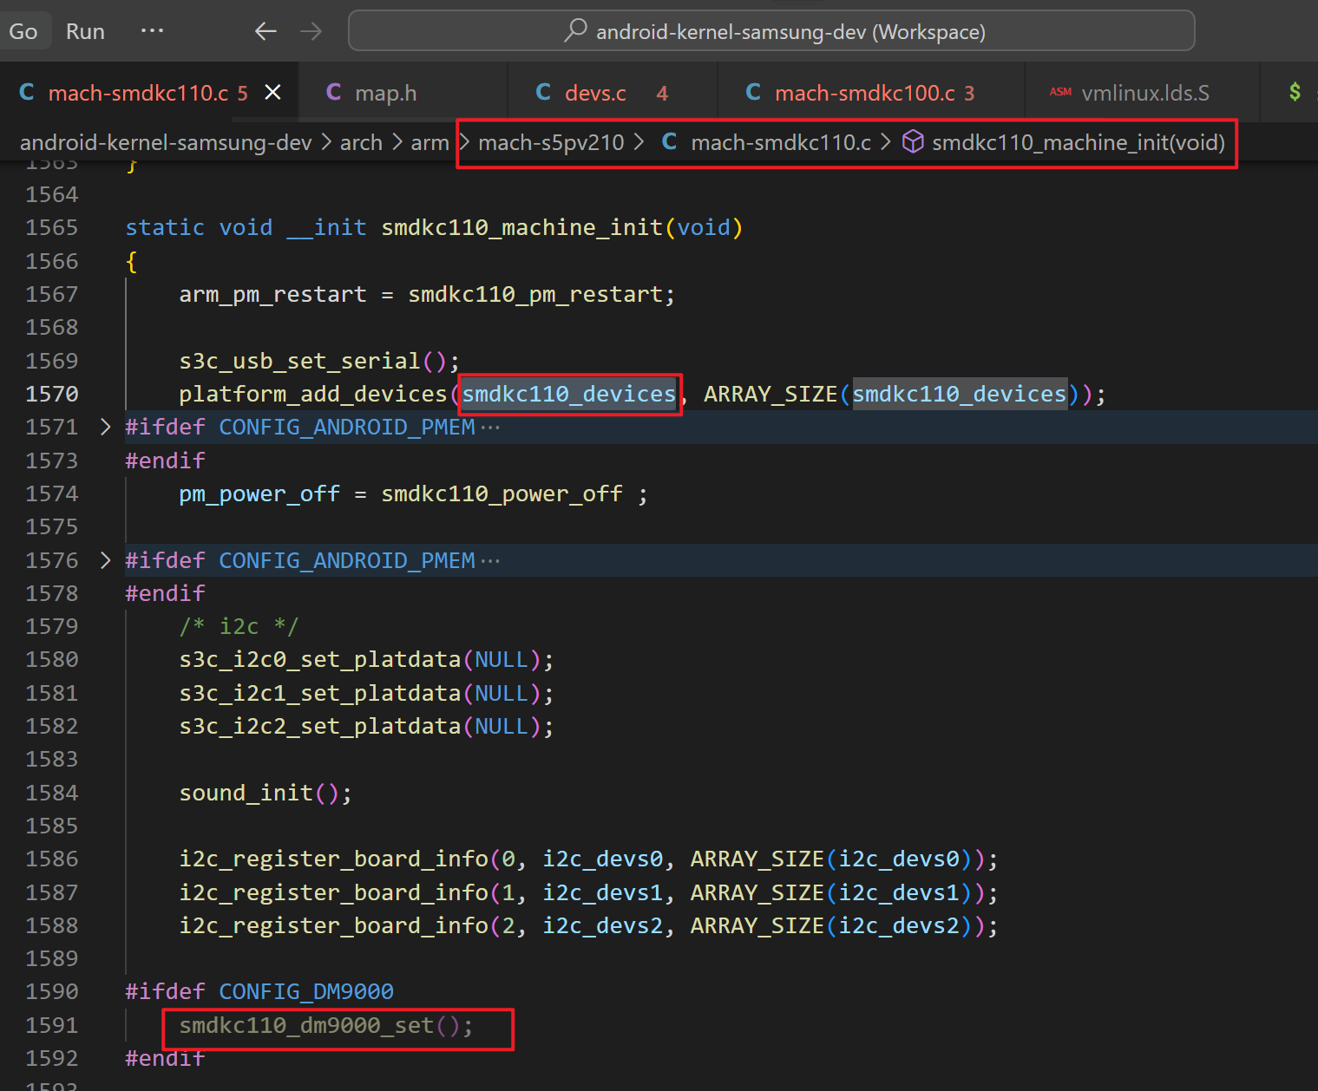Click smdkc110_power_off identifier
Image resolution: width=1318 pixels, height=1091 pixels.
click(x=502, y=493)
